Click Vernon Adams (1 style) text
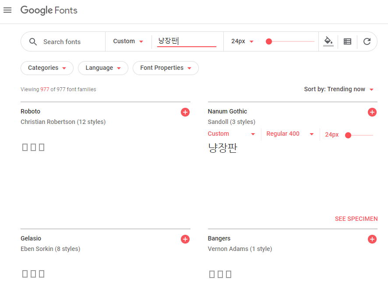This screenshot has height=285, width=388. 240,249
